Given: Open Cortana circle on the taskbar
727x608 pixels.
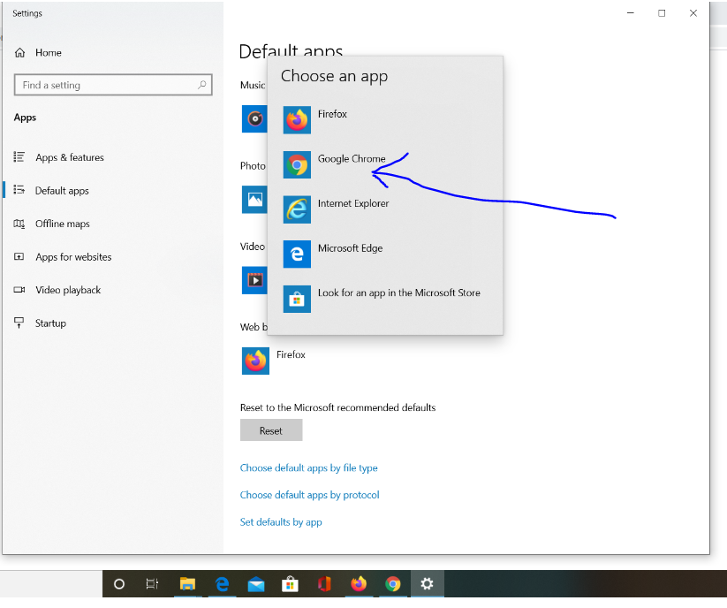Looking at the screenshot, I should [x=119, y=584].
